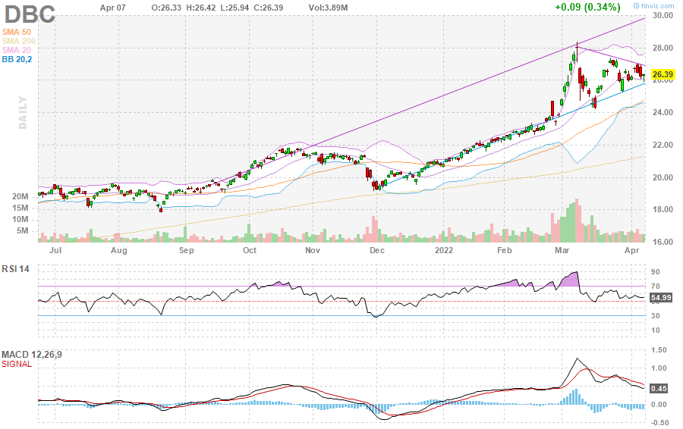Click the 20.00 price axis label
683x429 pixels.
point(663,177)
